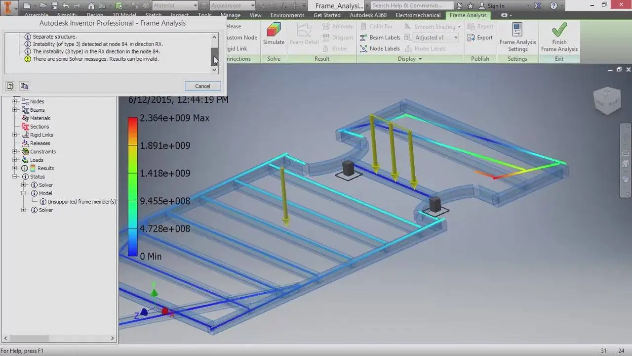Open the Environments ribbon tab
The image size is (632, 356).
coord(286,15)
